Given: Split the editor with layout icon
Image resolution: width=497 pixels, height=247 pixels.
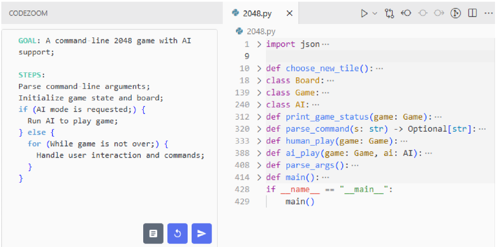Looking at the screenshot, I should [472, 13].
